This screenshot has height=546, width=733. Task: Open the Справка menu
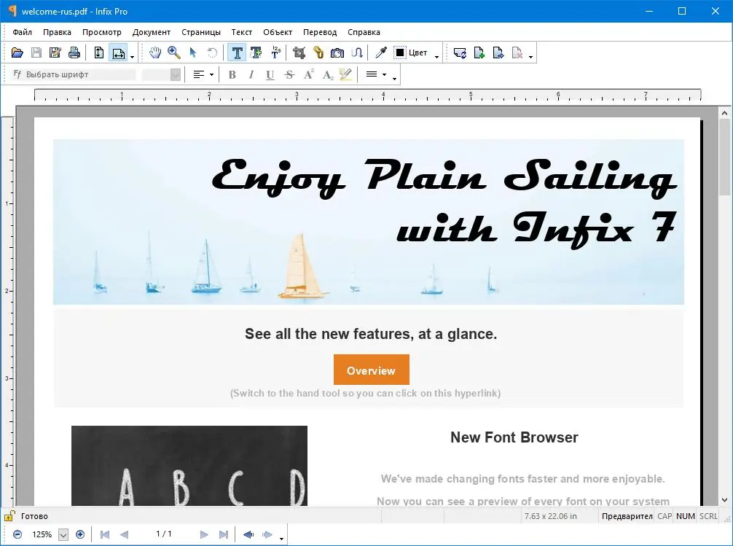[364, 32]
